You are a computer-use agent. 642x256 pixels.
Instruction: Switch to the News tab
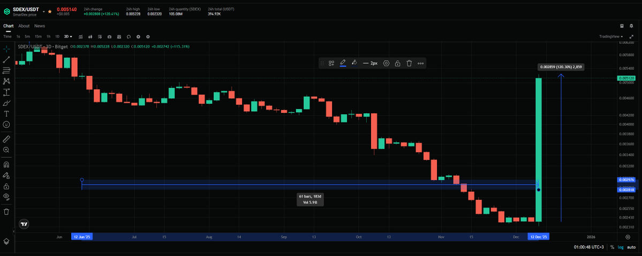click(40, 26)
